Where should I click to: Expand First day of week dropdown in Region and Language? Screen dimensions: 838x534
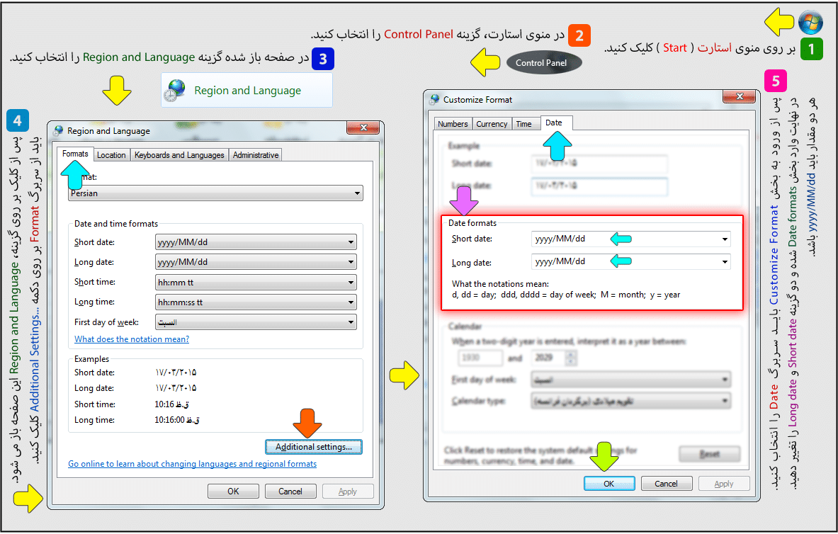[x=256, y=322]
